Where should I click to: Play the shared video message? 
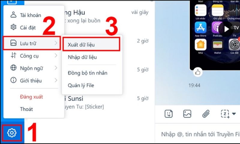[x=226, y=29]
